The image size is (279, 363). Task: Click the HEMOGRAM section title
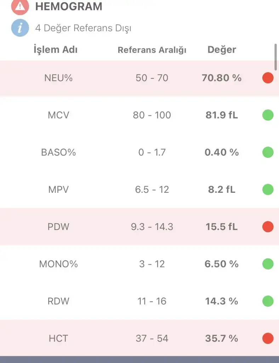click(69, 6)
